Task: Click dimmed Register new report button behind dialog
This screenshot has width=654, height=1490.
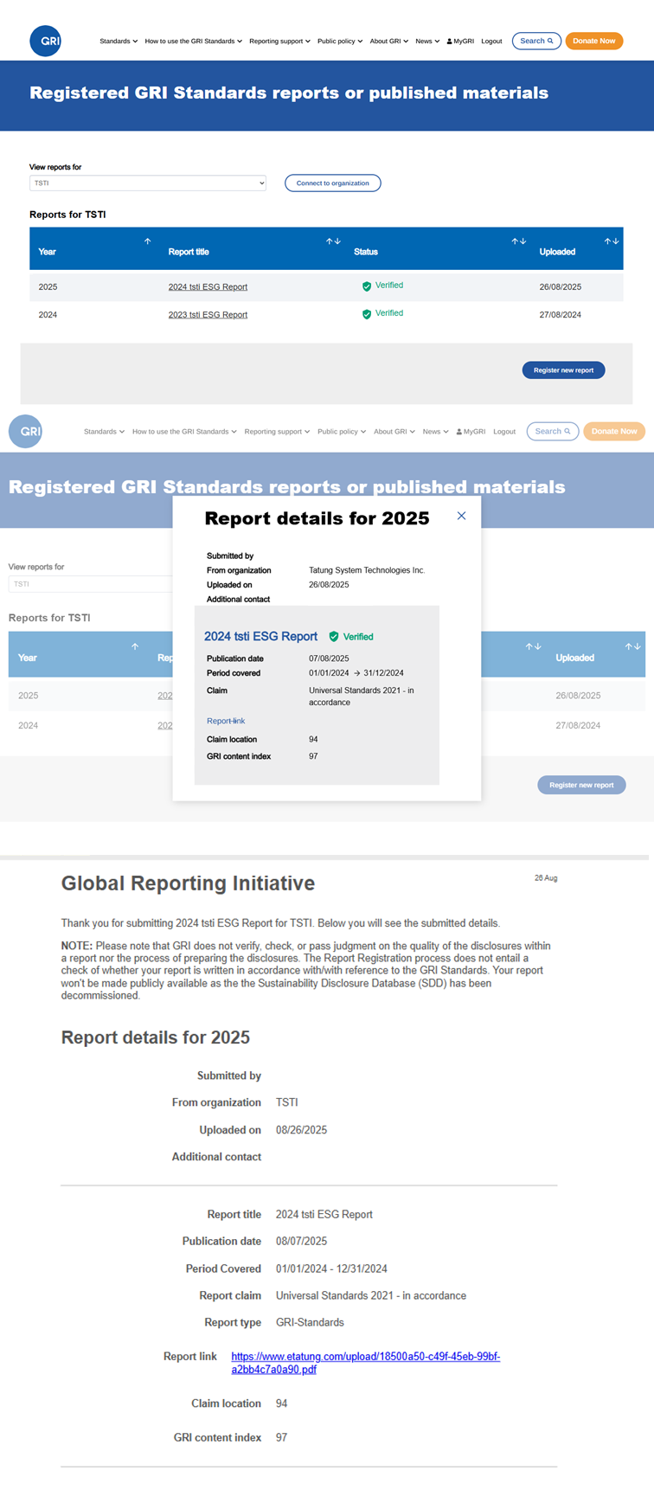Action: [x=581, y=785]
